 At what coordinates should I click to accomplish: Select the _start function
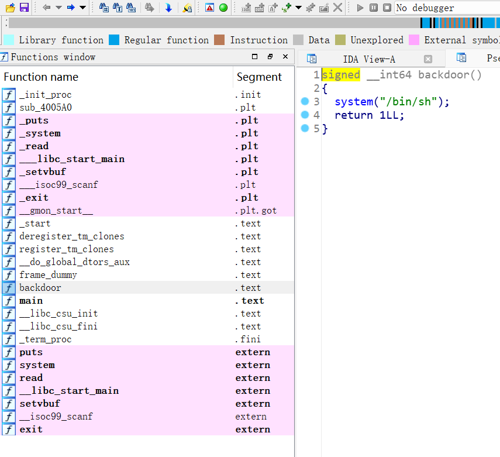(147, 223)
